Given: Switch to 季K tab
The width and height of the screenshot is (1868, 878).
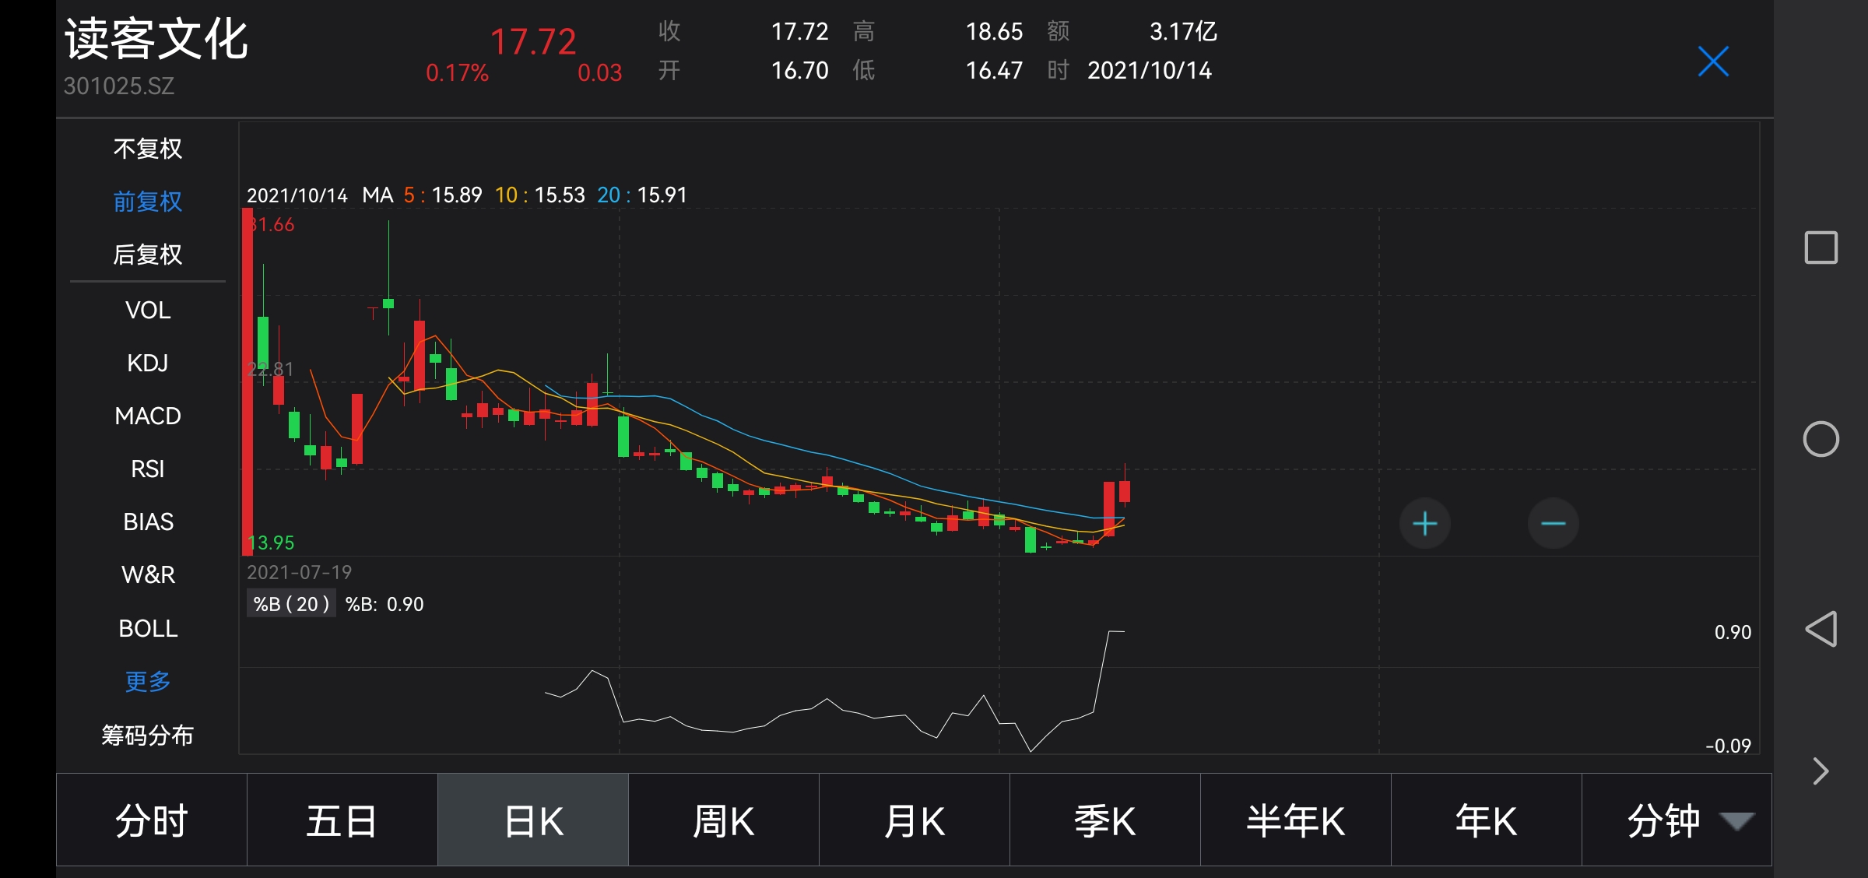Looking at the screenshot, I should (1105, 820).
